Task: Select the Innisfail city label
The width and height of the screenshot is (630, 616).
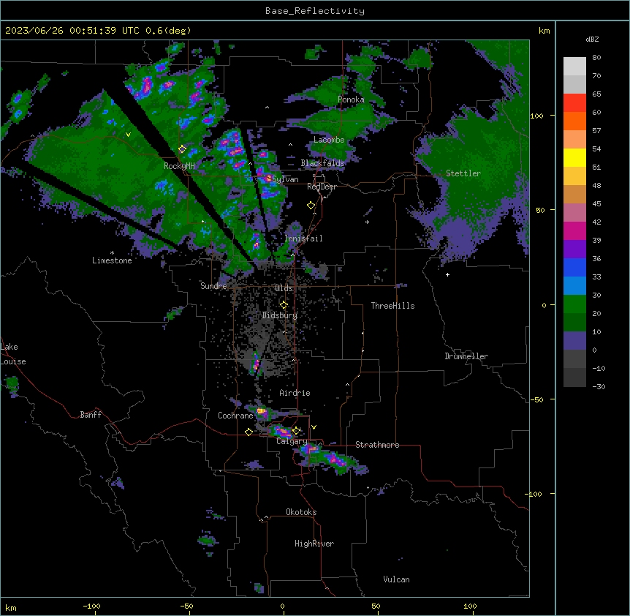Action: [303, 238]
